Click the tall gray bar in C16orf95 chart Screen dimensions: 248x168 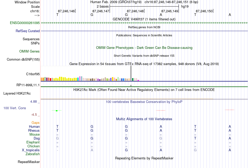(131, 73)
